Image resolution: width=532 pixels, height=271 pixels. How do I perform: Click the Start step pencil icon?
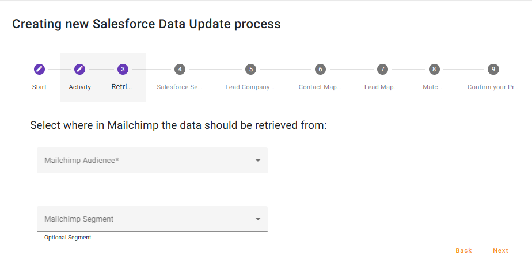pos(39,69)
